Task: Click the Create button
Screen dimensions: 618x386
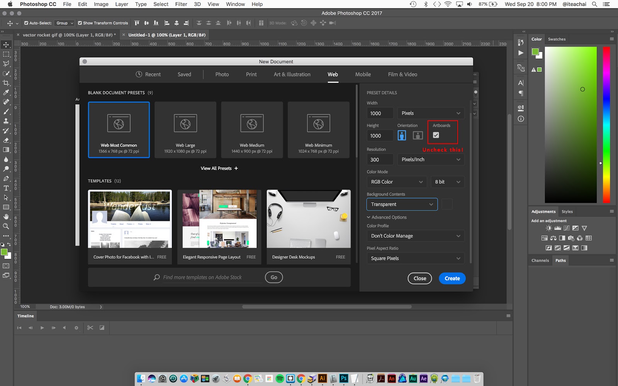Action: (452, 278)
